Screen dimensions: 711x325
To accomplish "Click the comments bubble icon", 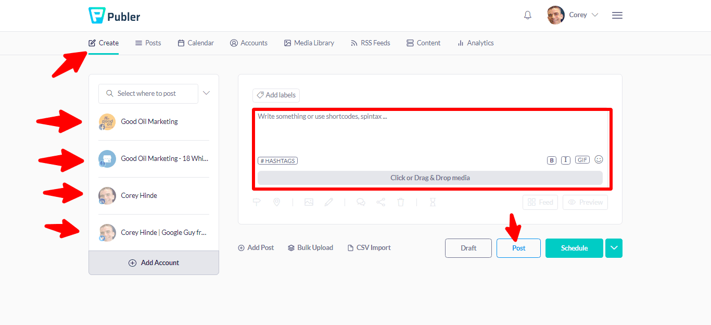I will pos(361,202).
